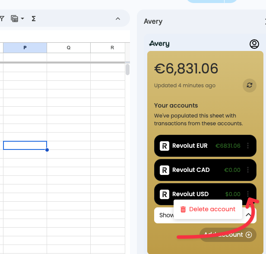Click the Revolut logo on USD account
Image resolution: width=266 pixels, height=254 pixels.
click(165, 194)
